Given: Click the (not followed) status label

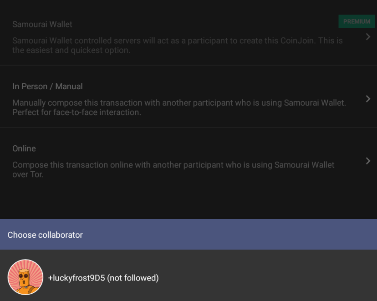Looking at the screenshot, I should (133, 278).
